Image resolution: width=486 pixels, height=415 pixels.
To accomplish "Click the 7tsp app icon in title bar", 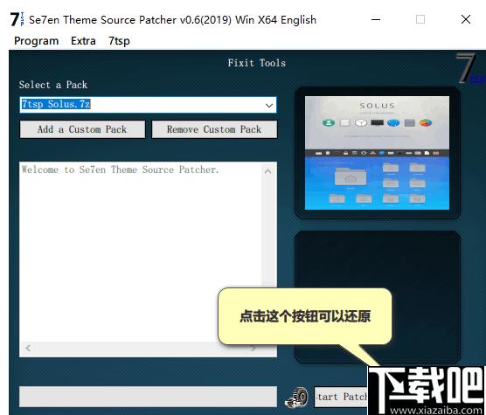I will pos(17,19).
